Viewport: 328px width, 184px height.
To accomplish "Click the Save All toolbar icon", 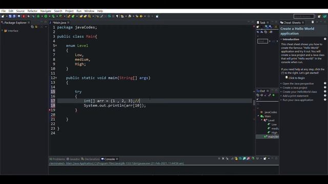I will tap(14, 16).
